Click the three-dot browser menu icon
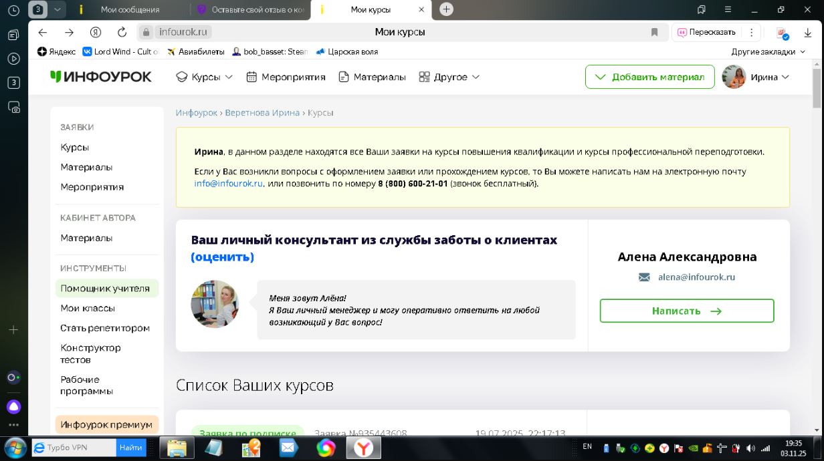 click(x=752, y=32)
